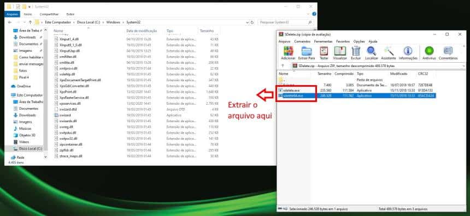Sort WinRAR list by CRC32 column

(422, 74)
